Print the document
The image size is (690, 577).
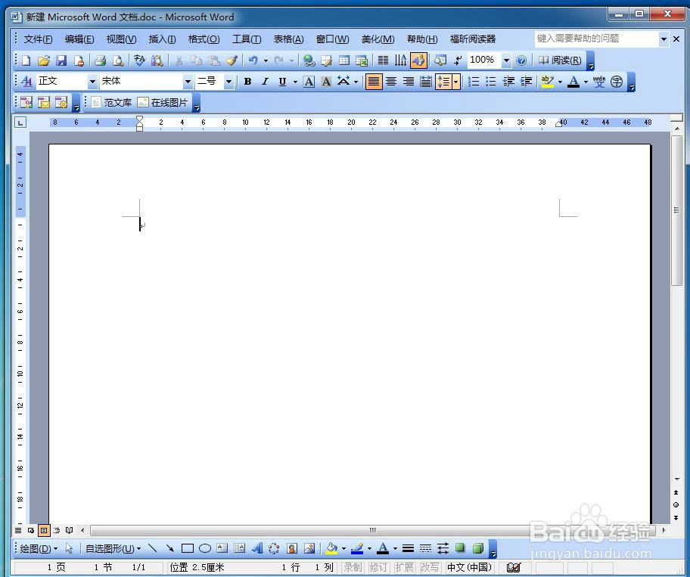point(101,60)
